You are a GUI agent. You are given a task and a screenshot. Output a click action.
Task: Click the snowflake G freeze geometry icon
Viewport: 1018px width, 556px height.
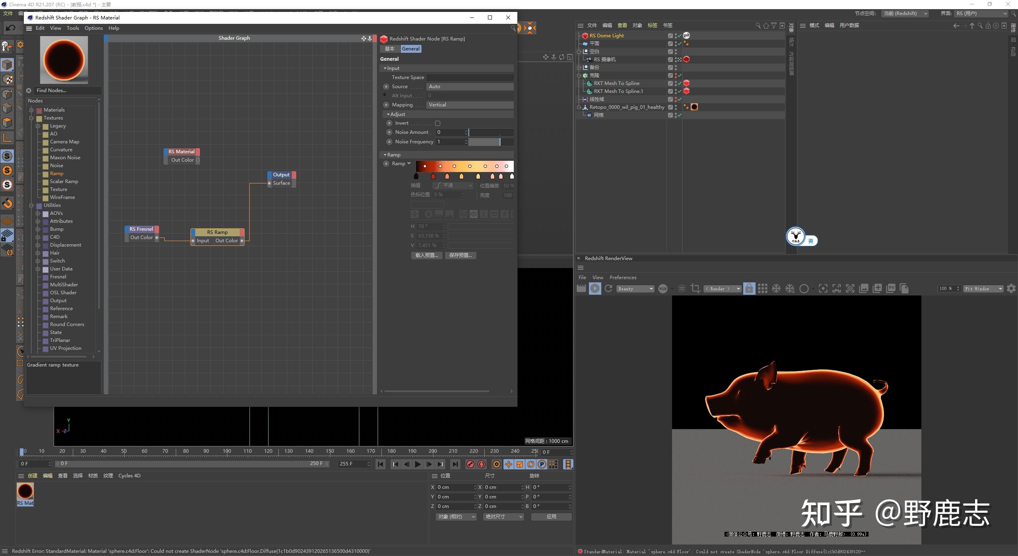tap(790, 289)
